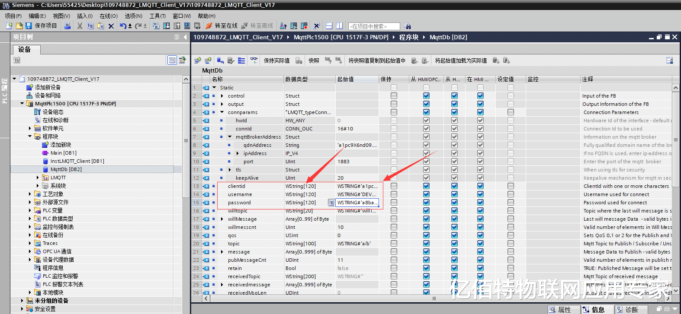This screenshot has height=314, width=681.
Task: Open 添加新设备 in project tree
Action: (48, 87)
